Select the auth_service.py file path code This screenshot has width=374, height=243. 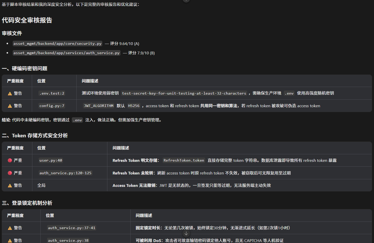point(67,53)
